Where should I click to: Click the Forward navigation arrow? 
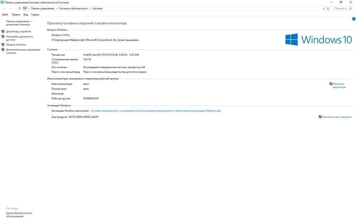pyautogui.click(x=10, y=9)
